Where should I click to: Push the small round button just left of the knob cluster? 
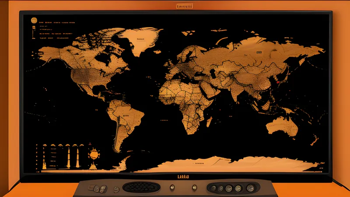coord(194,187)
